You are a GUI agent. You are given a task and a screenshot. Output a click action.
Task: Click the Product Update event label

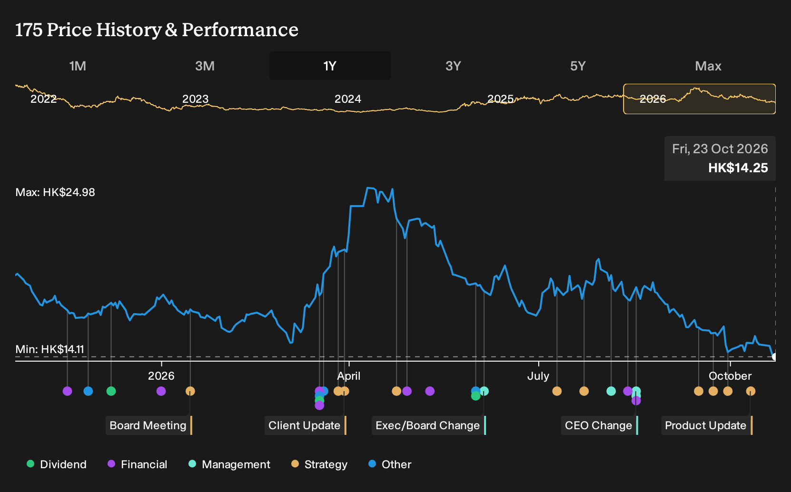point(707,425)
